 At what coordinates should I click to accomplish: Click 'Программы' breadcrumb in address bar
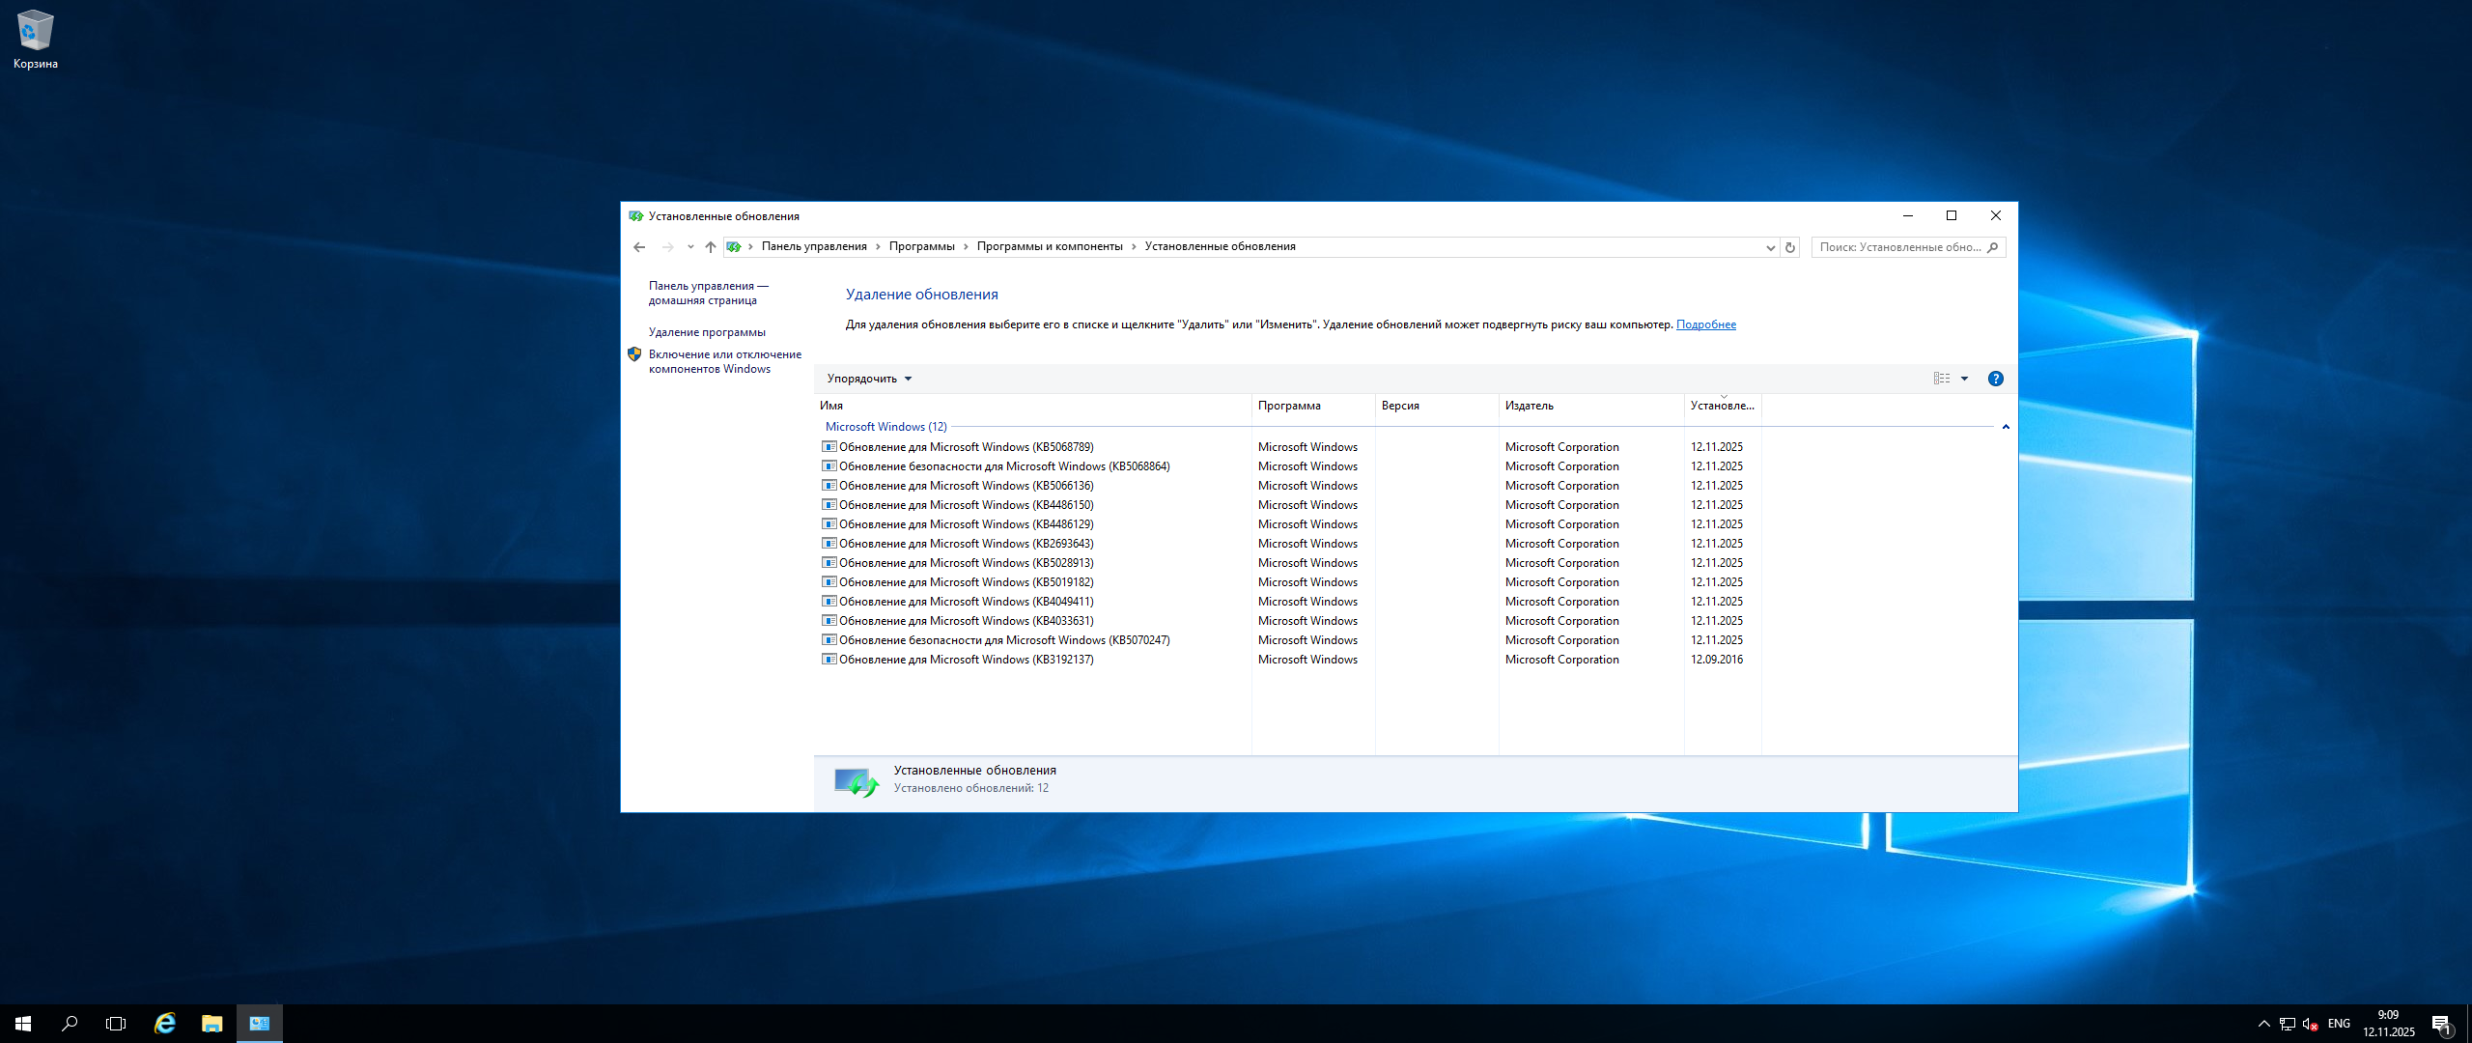point(921,246)
